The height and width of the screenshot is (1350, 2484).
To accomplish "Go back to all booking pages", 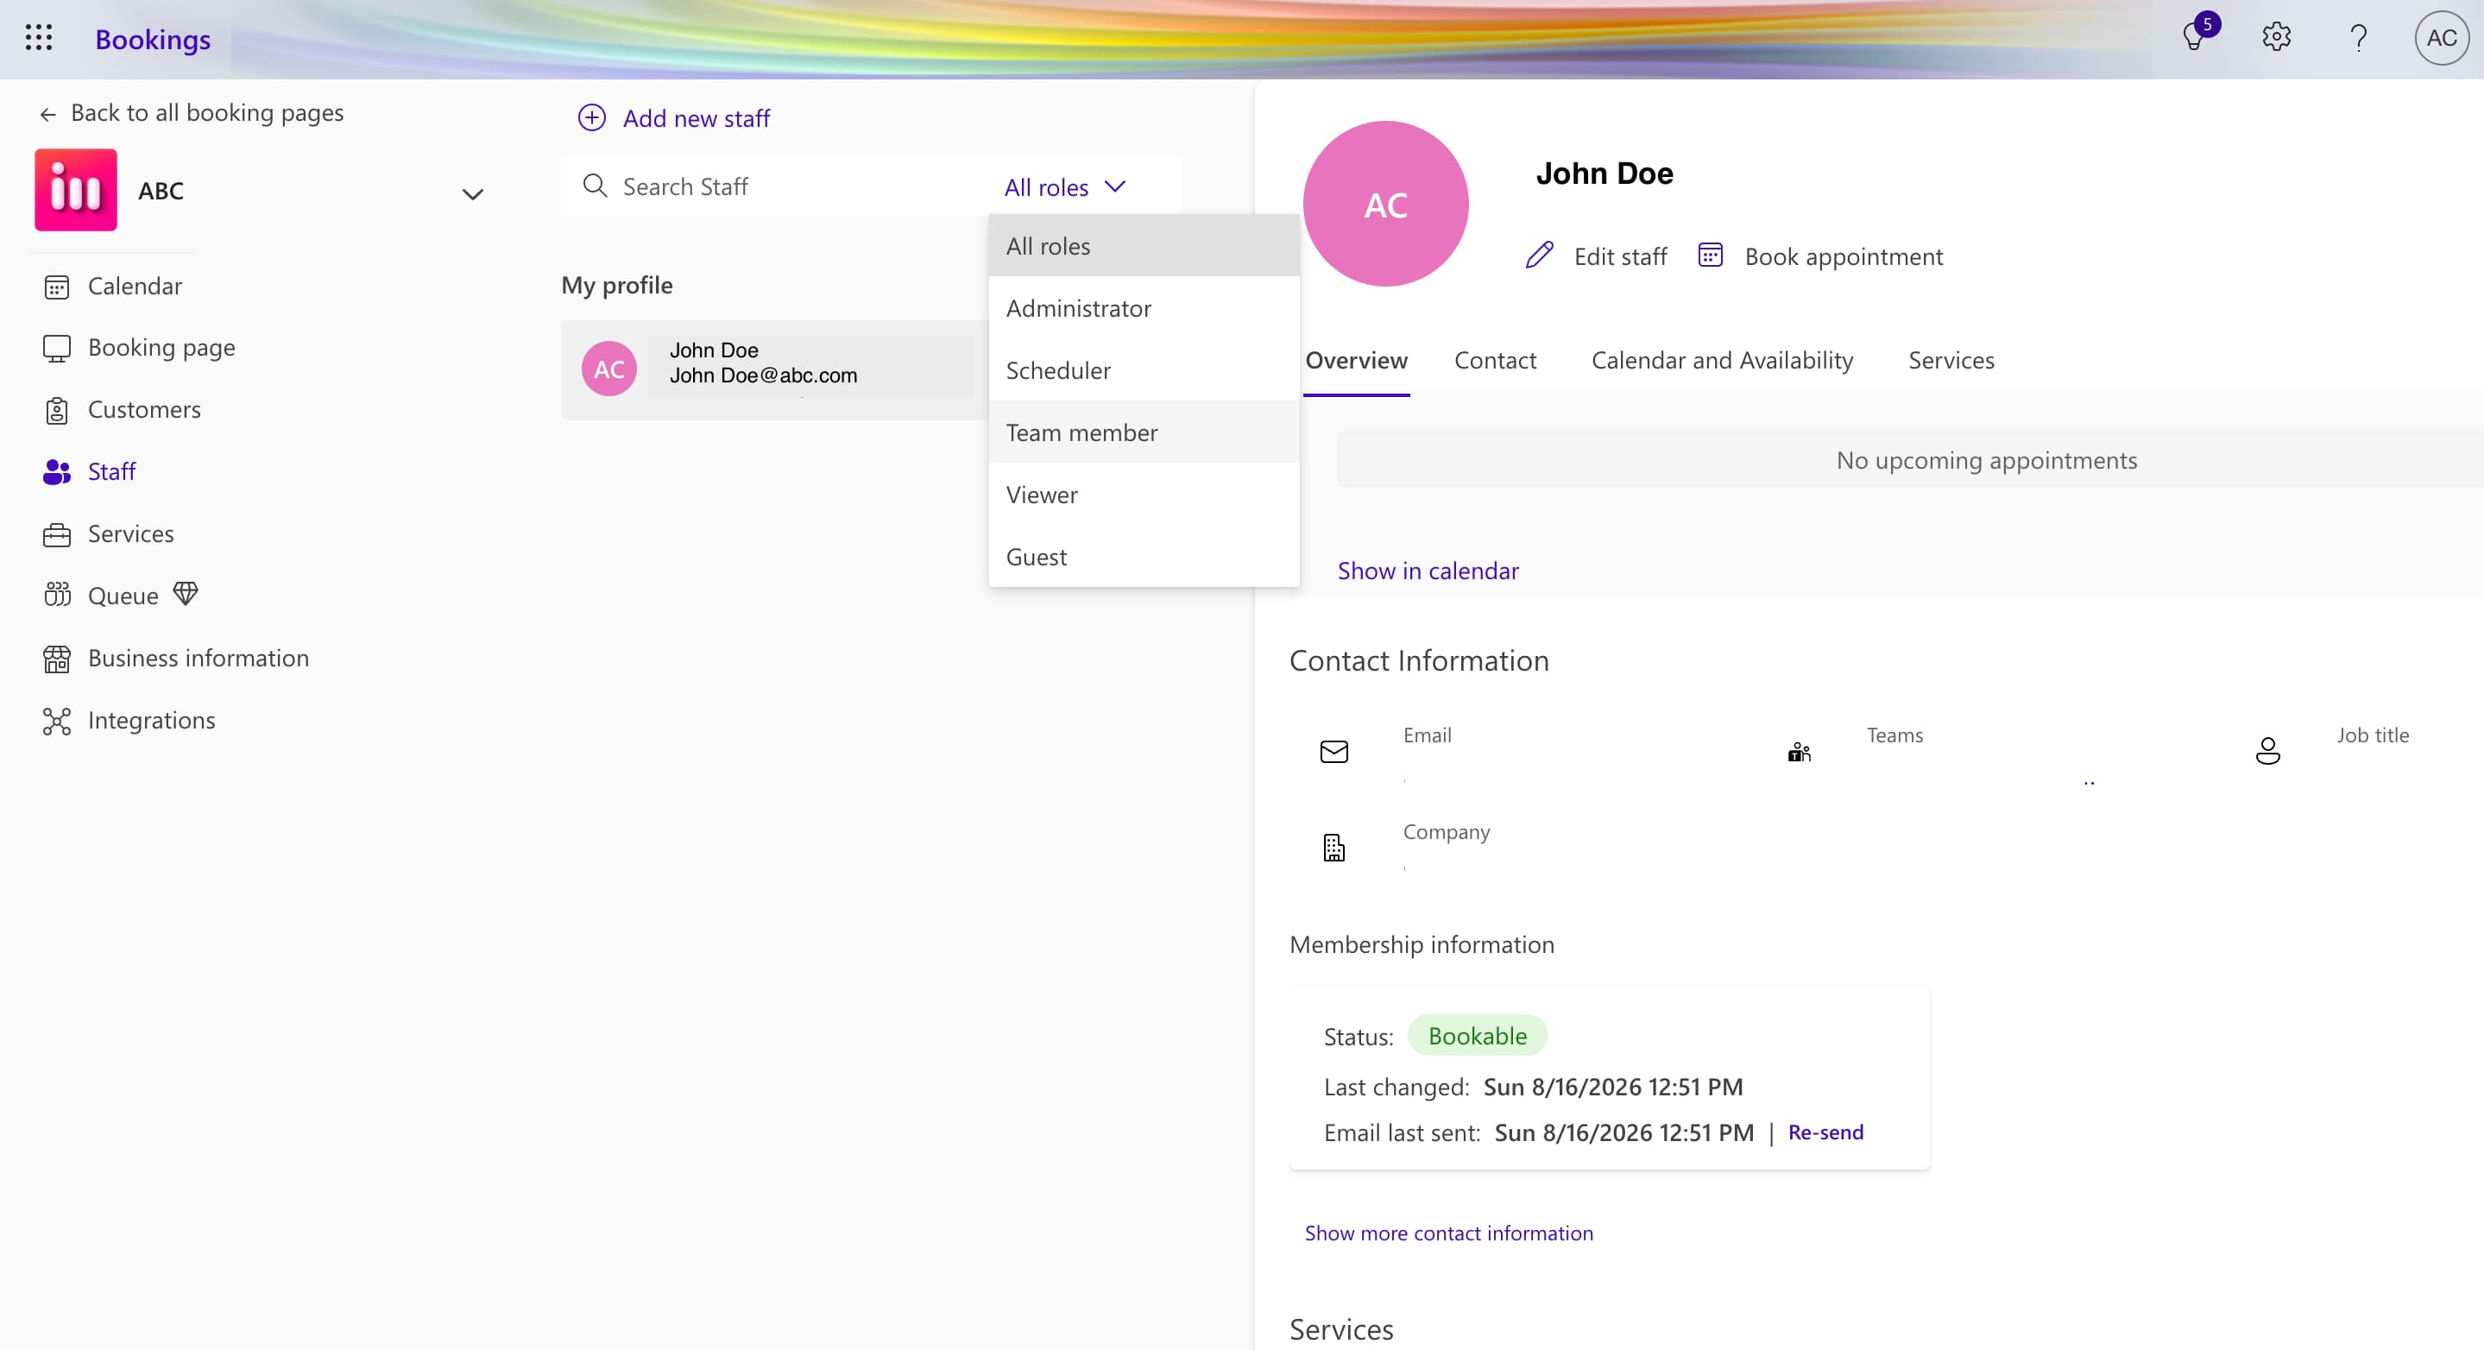I will pyautogui.click(x=191, y=113).
